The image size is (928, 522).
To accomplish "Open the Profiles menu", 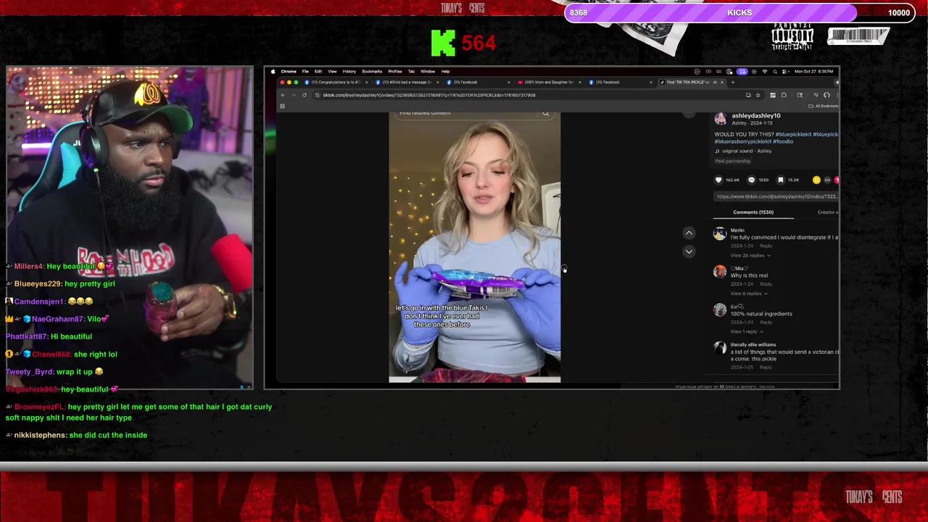I will 395,71.
